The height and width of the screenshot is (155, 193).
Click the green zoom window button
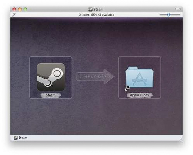coord(25,9)
